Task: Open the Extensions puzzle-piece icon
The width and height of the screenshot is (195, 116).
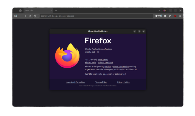Action: click(x=170, y=16)
